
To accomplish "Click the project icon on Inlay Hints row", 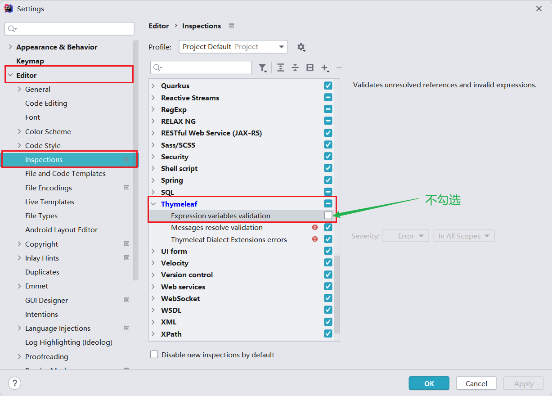I will (127, 258).
